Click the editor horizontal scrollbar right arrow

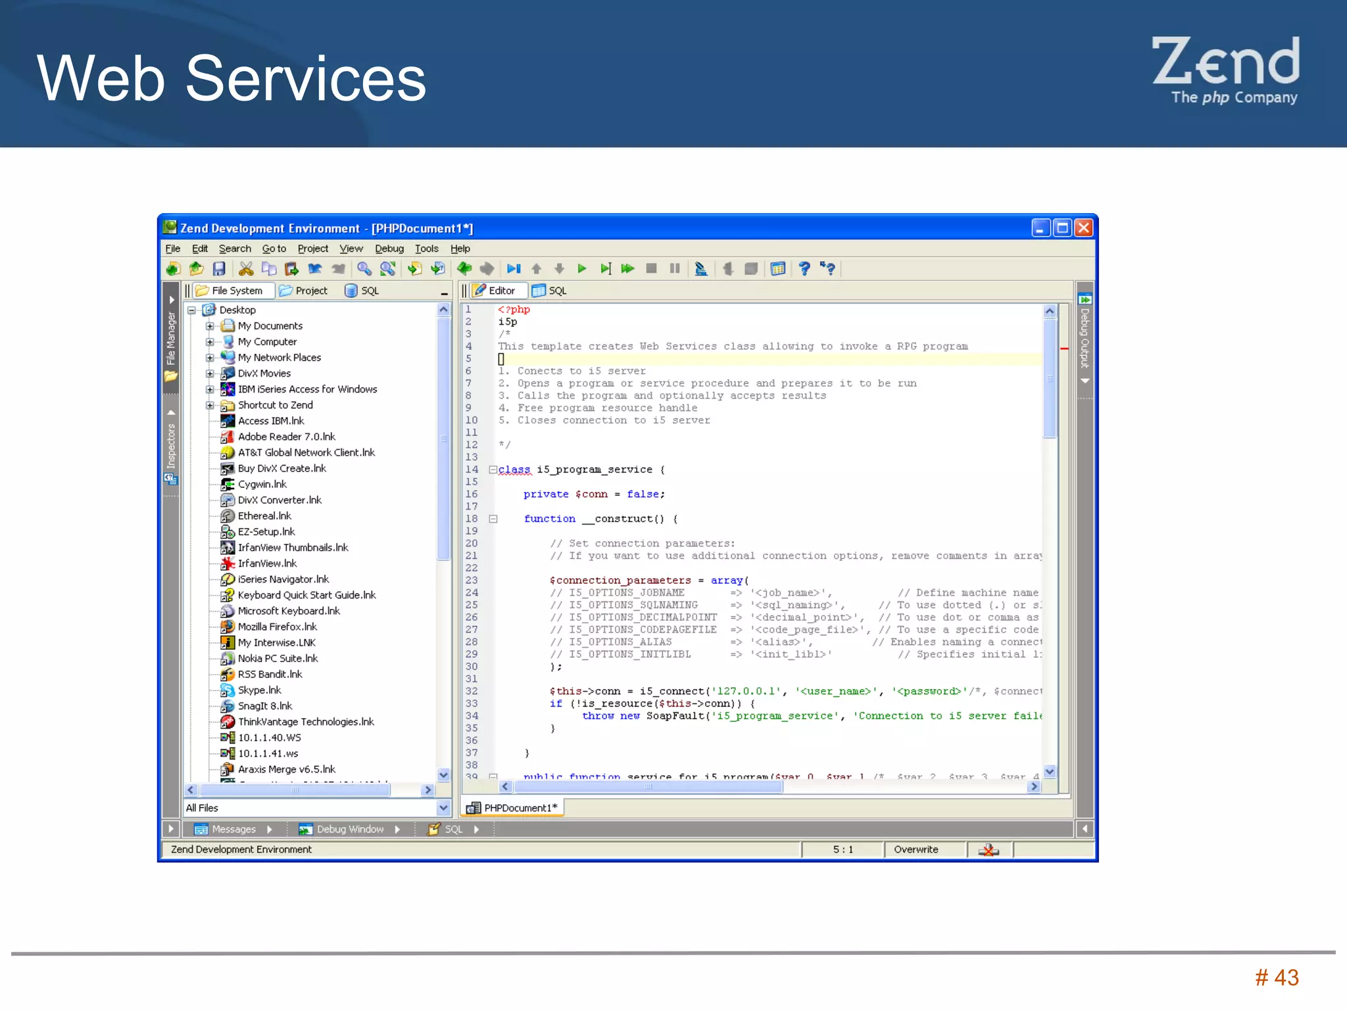click(1035, 786)
